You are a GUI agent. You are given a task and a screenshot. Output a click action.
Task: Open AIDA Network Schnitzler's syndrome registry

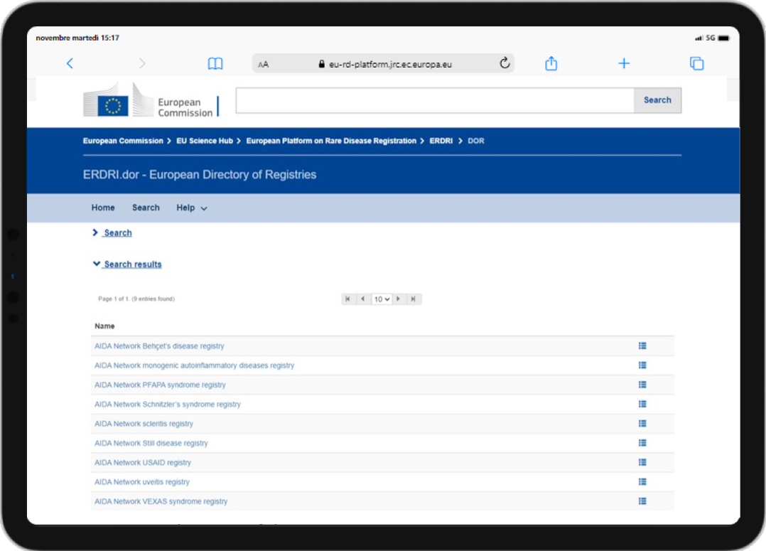pos(168,405)
